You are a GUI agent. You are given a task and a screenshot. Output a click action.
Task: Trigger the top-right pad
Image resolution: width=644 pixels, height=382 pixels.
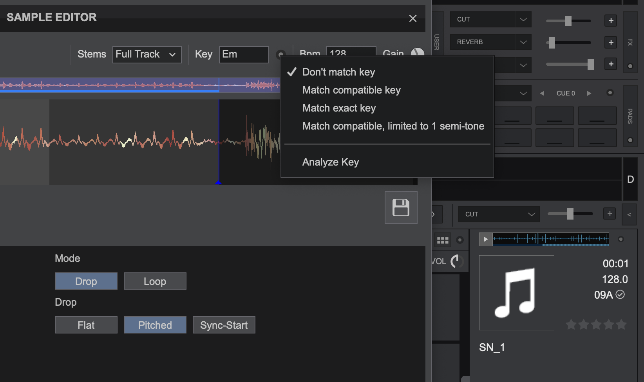pos(597,115)
